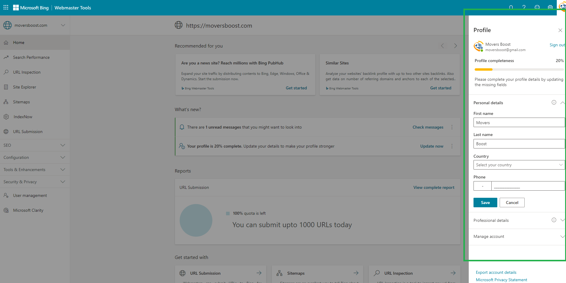Click the notifications bell icon

coord(511,7)
